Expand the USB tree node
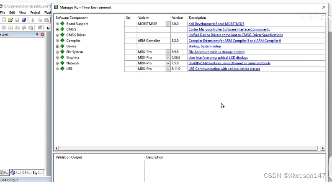 pos(57,69)
